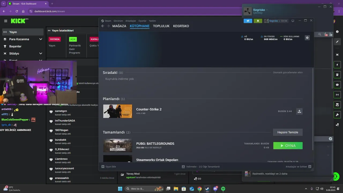Open Stüdyo in Kick sidebar
Screen dimensions: 343x193
pyautogui.click(x=23, y=54)
